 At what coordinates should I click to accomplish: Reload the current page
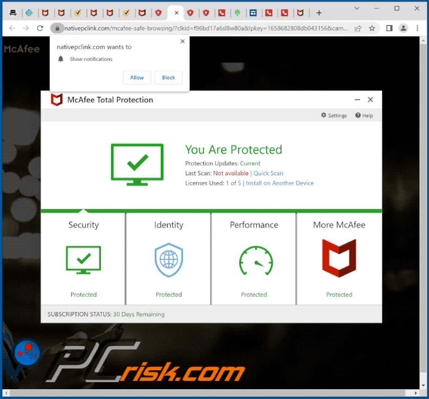tap(40, 28)
